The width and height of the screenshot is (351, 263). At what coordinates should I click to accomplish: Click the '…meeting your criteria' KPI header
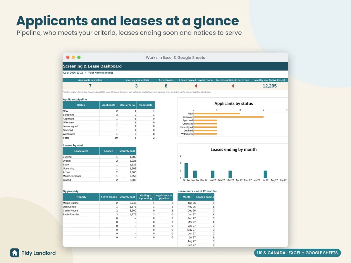(136, 80)
